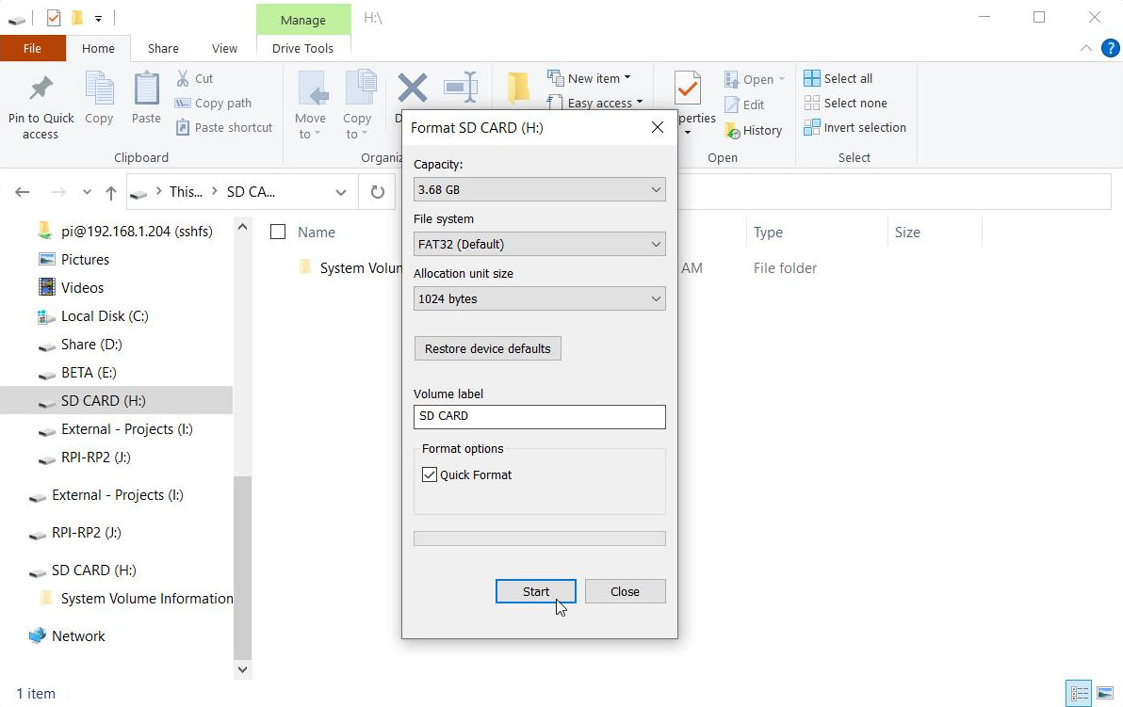Screen dimensions: 1123x707
Task: Check the selection box beside Name column
Action: tap(278, 232)
